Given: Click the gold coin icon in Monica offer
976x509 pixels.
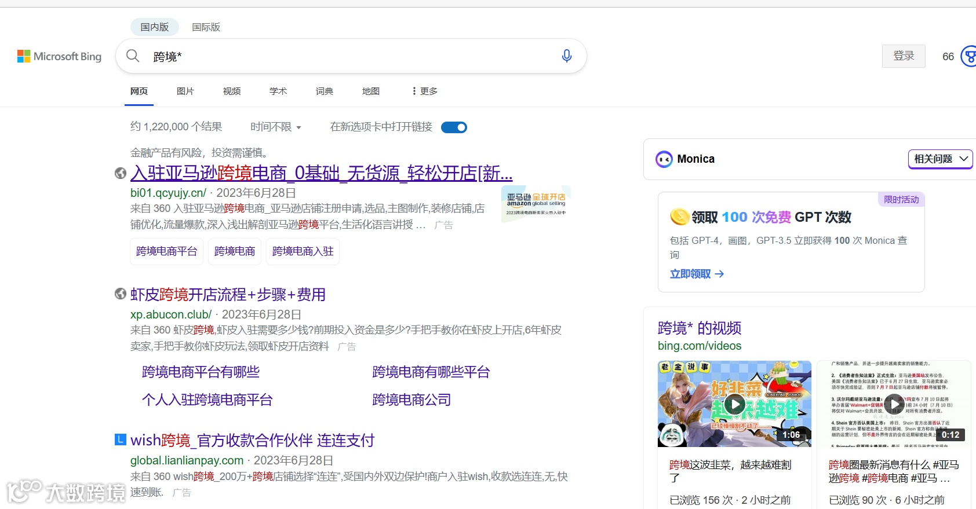Looking at the screenshot, I should click(679, 217).
